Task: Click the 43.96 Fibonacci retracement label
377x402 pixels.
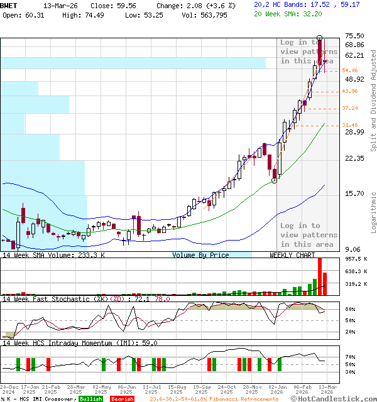Action: click(350, 92)
